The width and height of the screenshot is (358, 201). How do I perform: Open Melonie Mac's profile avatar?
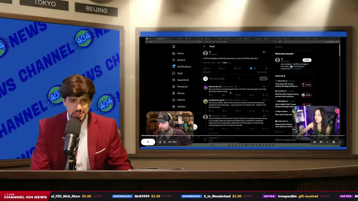pos(206,88)
